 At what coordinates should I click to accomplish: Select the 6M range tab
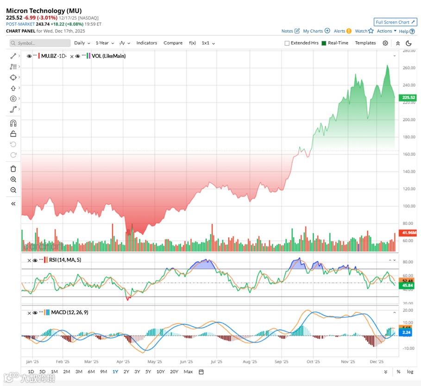click(91, 372)
